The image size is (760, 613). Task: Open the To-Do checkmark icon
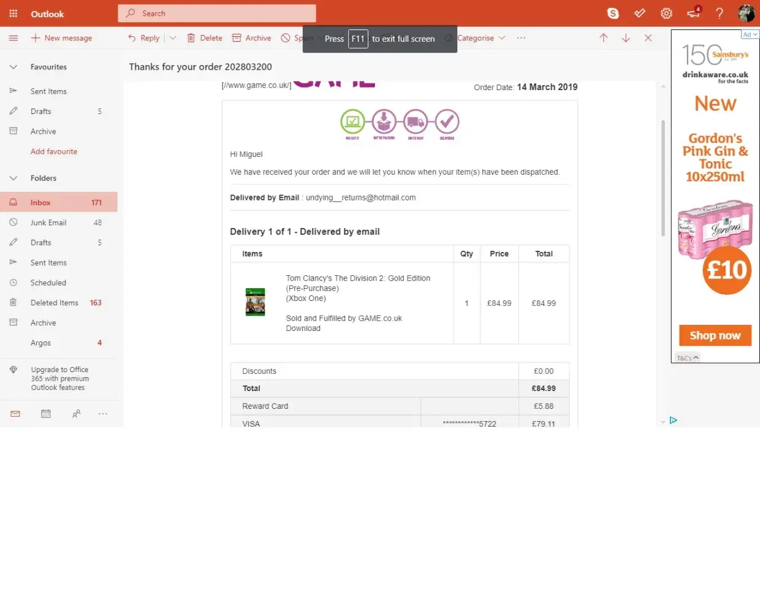pyautogui.click(x=639, y=13)
